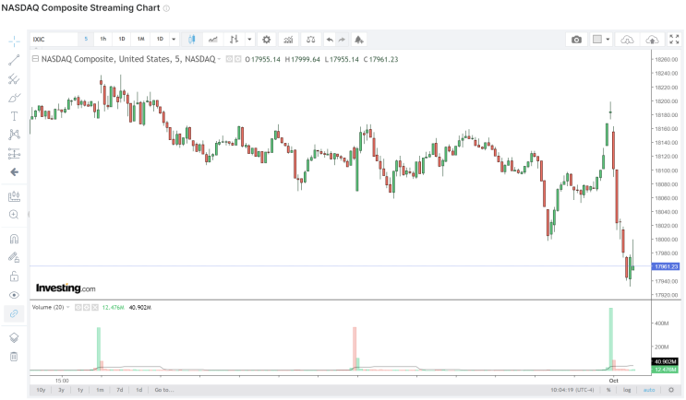Viewport: 686px width, 400px height.
Task: Click the chart layout square icon
Action: coord(597,40)
